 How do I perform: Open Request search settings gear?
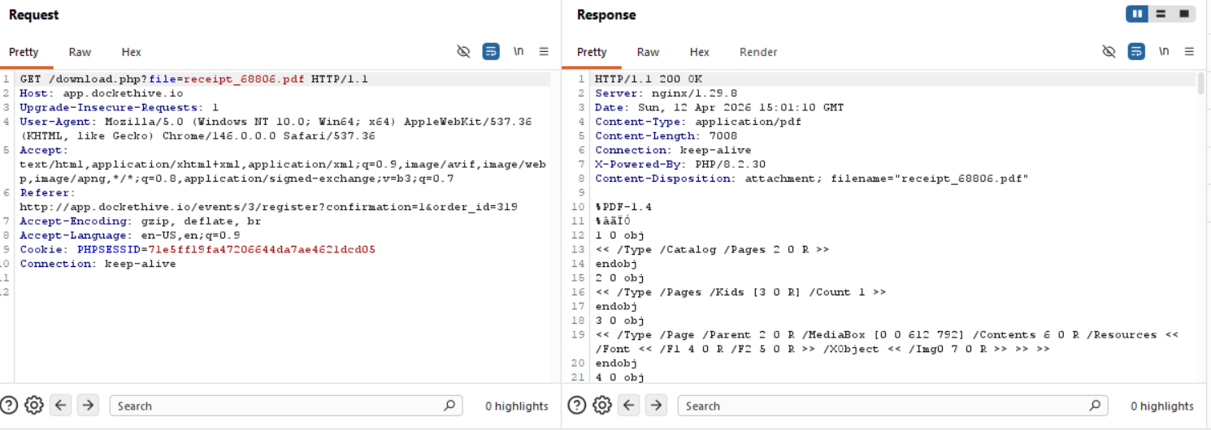point(33,406)
